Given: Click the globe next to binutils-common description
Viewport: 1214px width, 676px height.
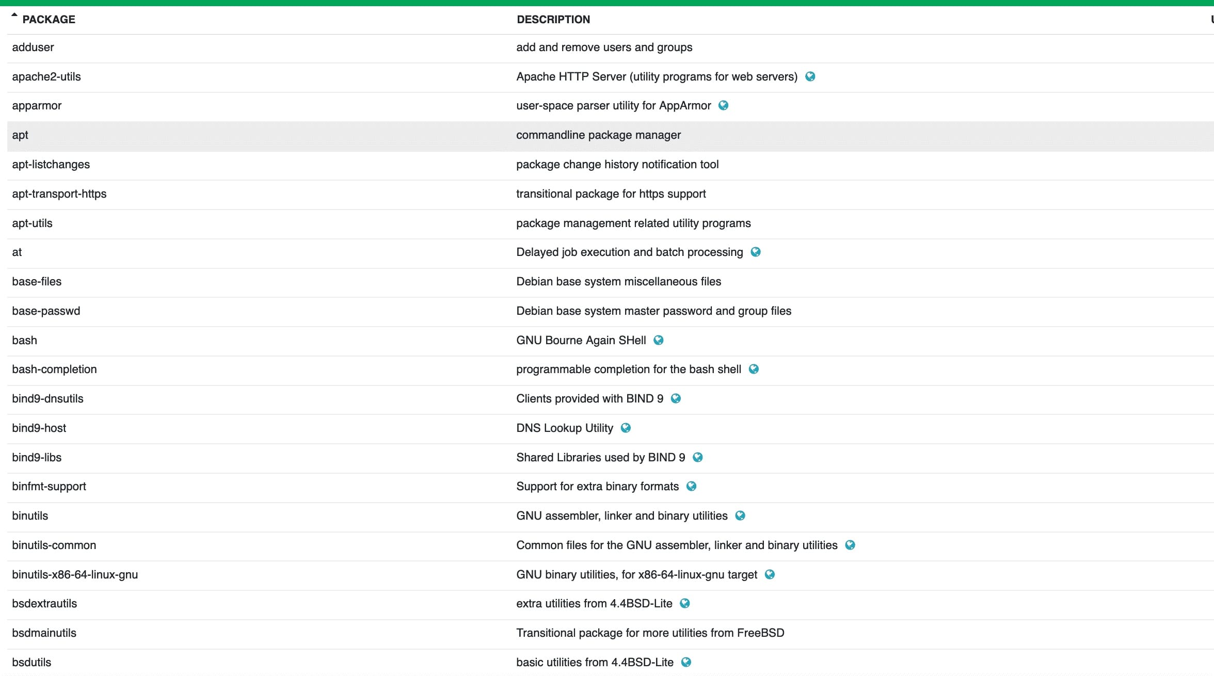Looking at the screenshot, I should [850, 545].
